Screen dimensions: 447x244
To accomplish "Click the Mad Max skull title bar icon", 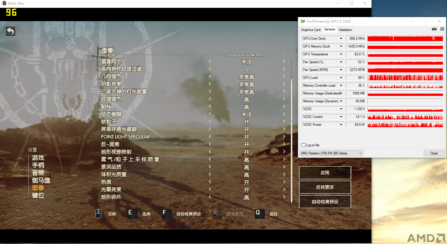I will tap(4, 3).
